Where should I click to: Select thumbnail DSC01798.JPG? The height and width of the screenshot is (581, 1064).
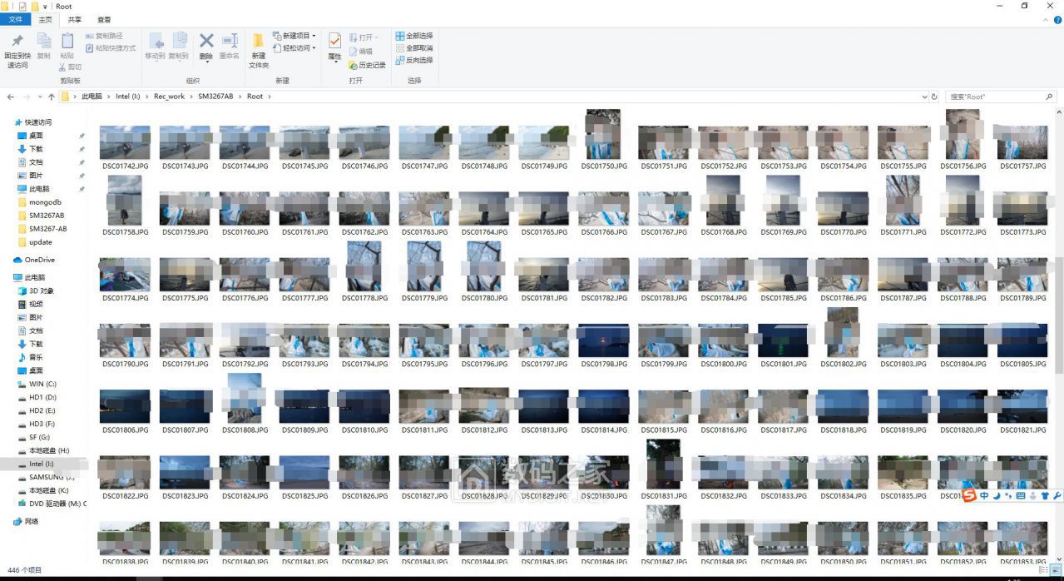pyautogui.click(x=603, y=340)
